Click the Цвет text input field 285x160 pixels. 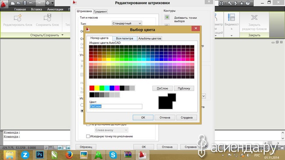(x=116, y=106)
